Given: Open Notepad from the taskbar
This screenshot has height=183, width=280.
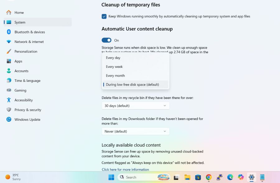Looking at the screenshot, I should [262, 177].
